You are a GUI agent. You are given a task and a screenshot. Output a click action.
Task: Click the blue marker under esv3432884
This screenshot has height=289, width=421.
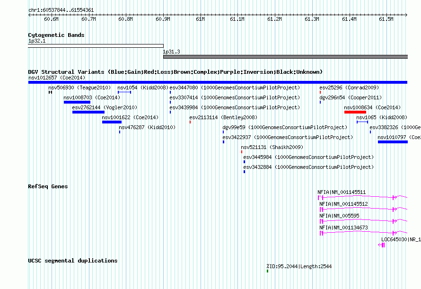click(x=244, y=172)
